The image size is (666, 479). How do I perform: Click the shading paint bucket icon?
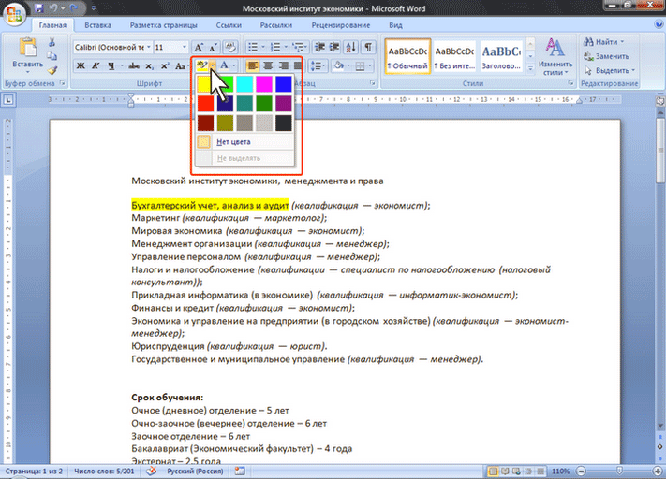(x=339, y=65)
